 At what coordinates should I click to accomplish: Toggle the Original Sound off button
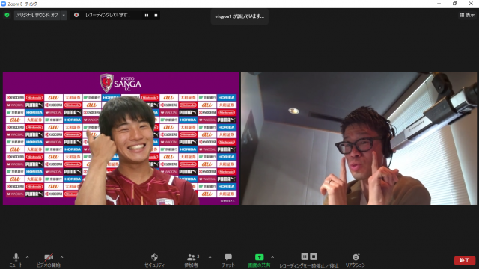coord(37,15)
